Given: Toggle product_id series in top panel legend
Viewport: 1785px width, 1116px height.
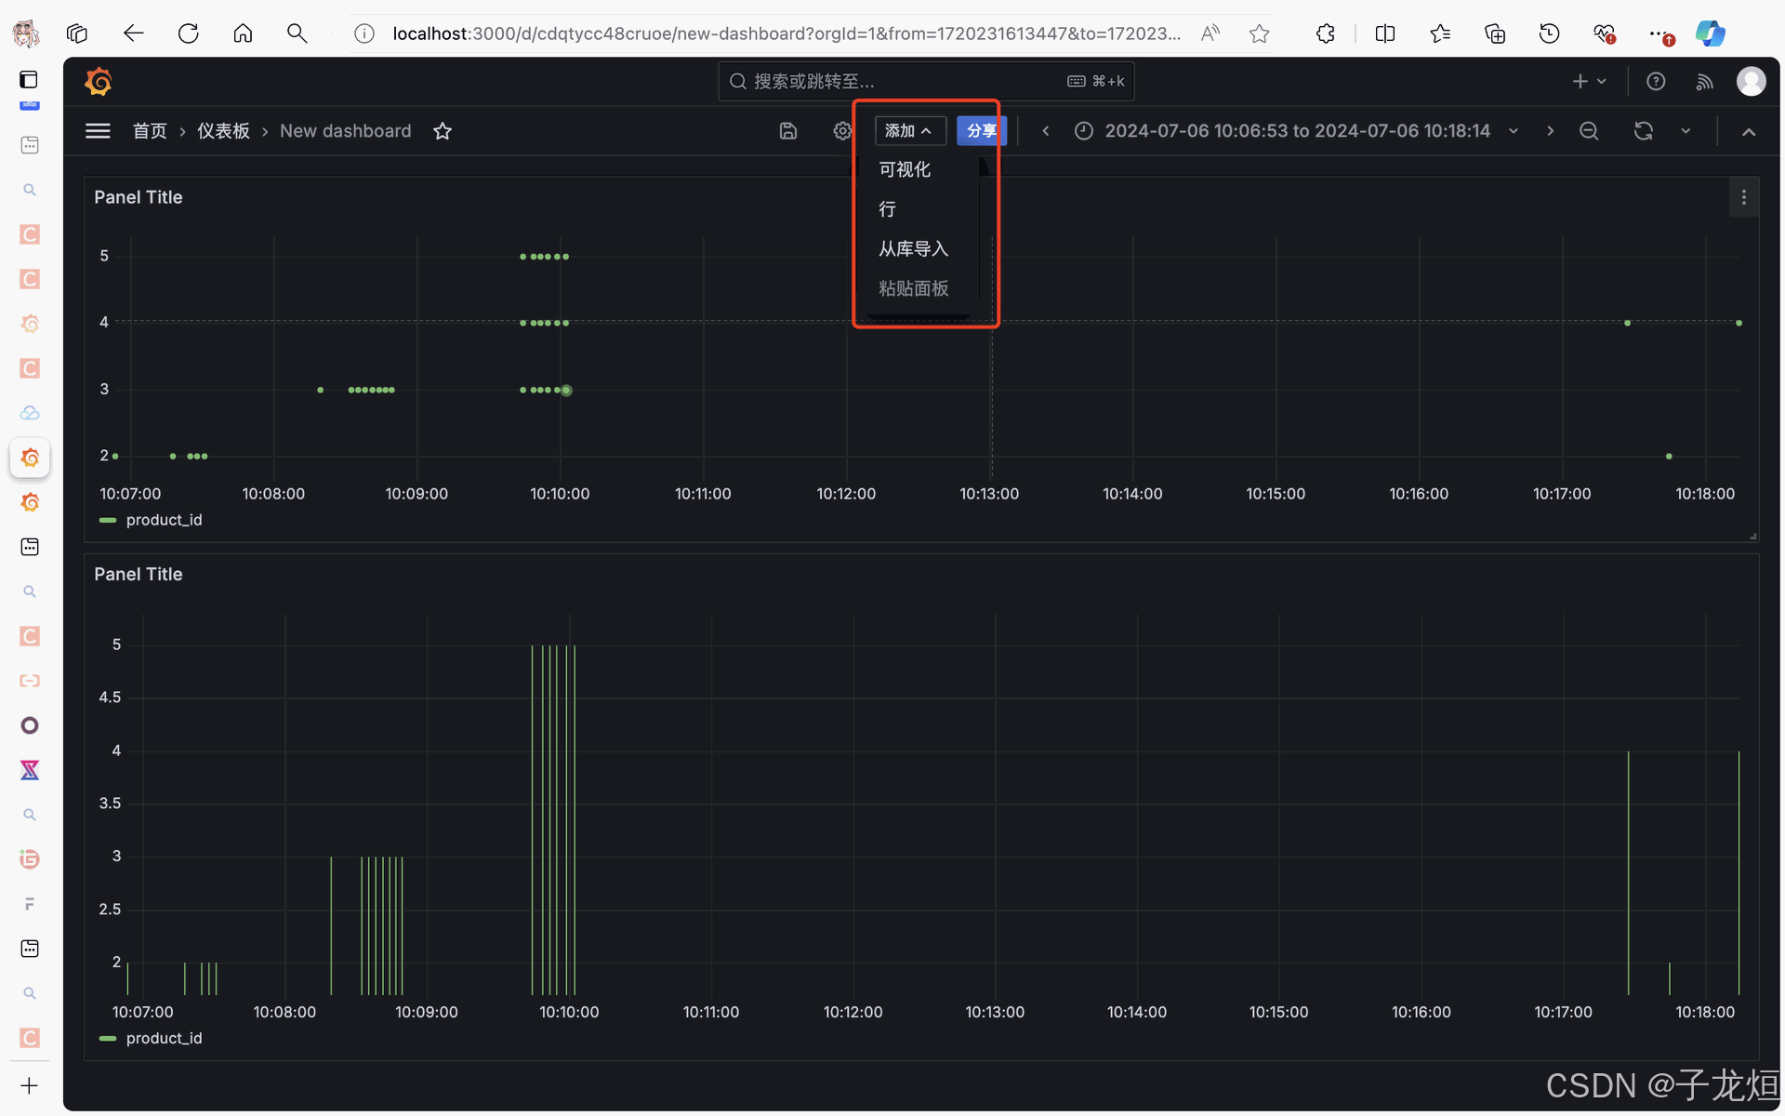Looking at the screenshot, I should (x=164, y=520).
